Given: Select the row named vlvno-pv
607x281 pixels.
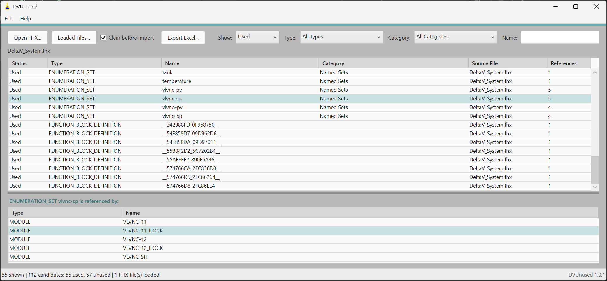Looking at the screenshot, I should point(300,107).
